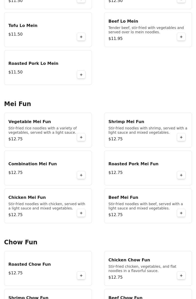
Task: Add Tofu Lo Mein with plus icon
Action: coord(81,37)
